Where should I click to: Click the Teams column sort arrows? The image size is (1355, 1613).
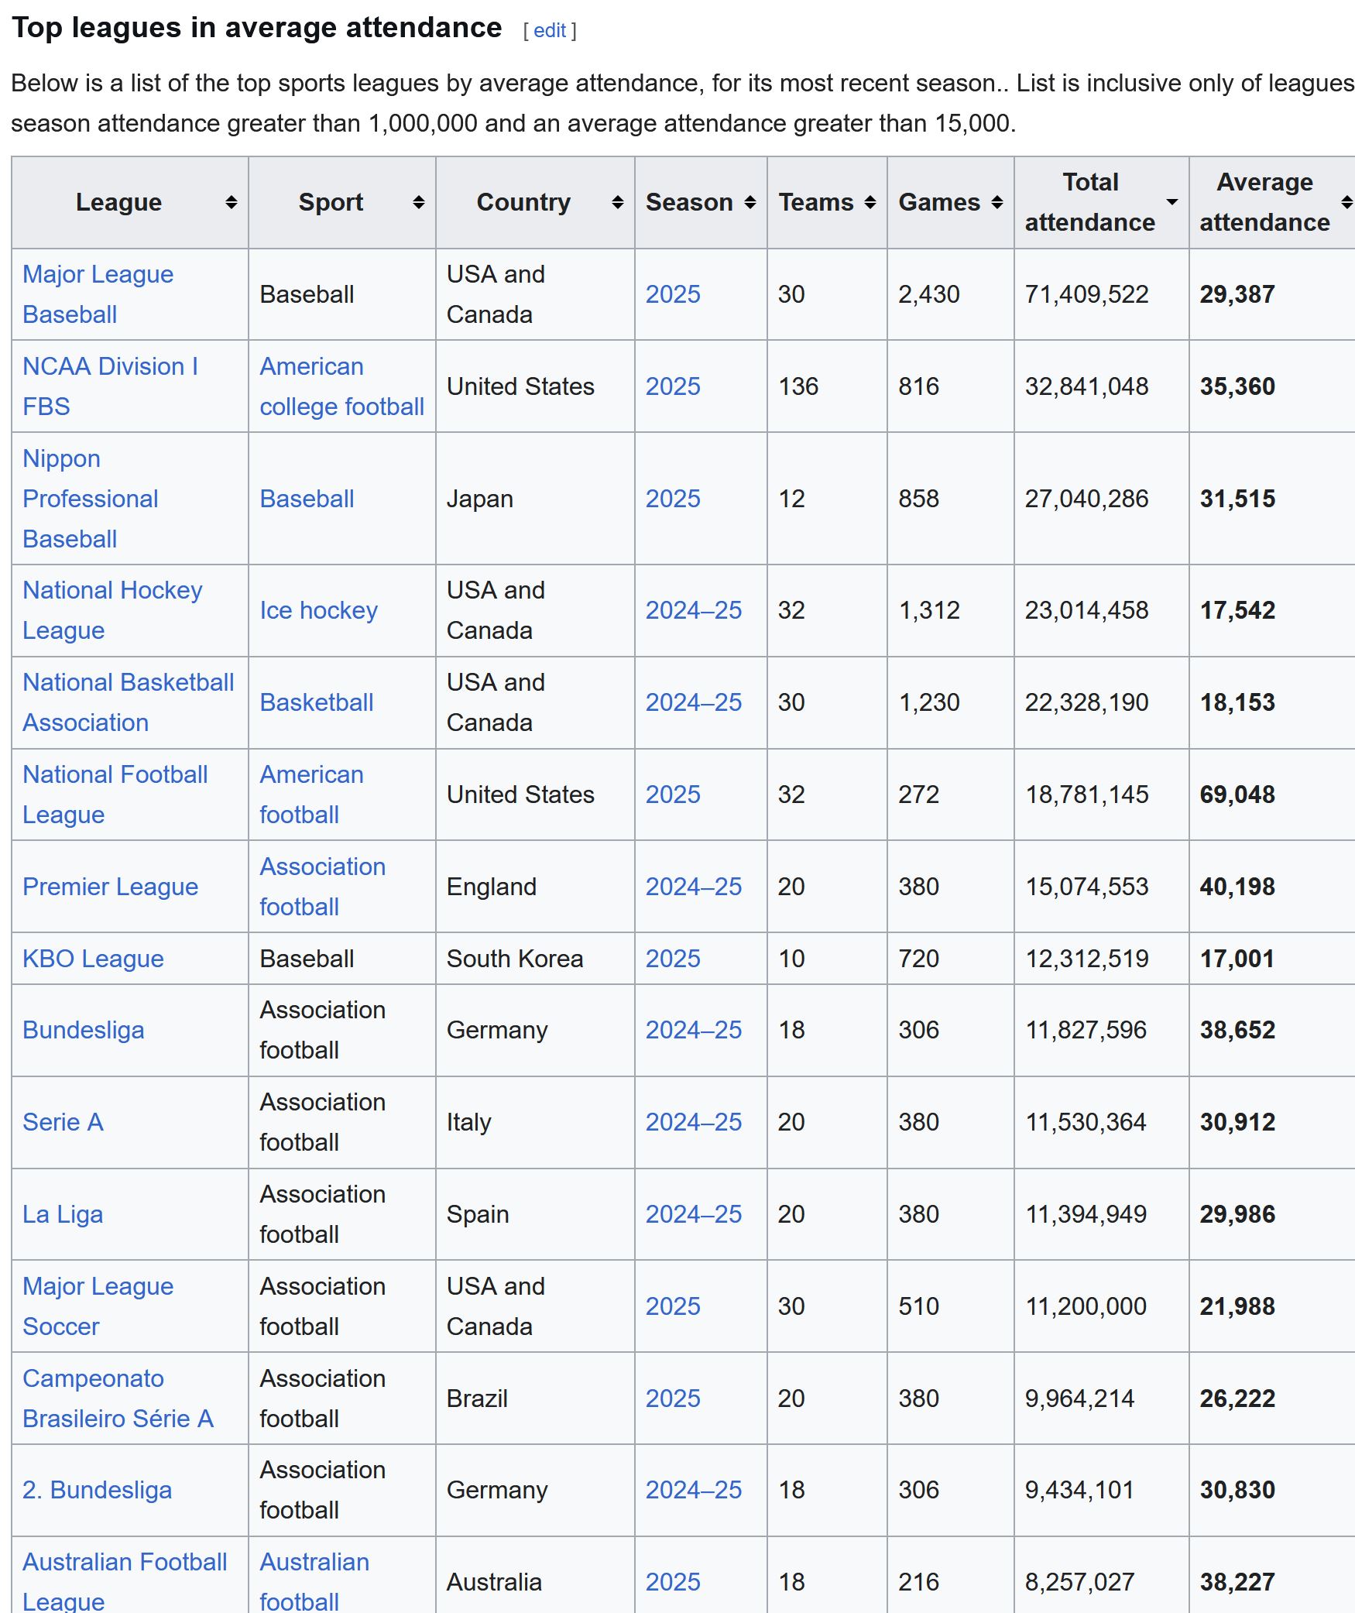point(870,202)
